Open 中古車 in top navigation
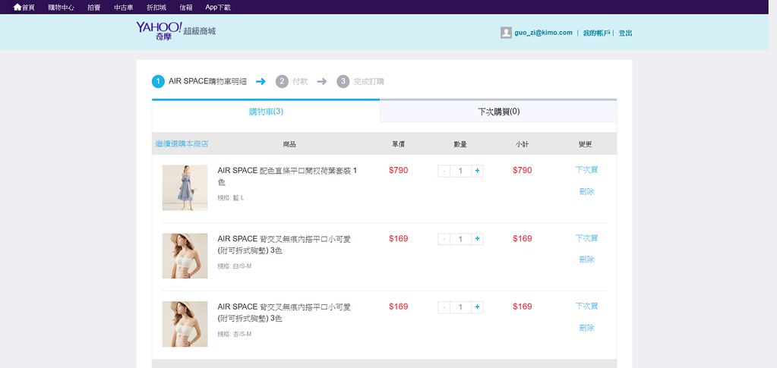Image resolution: width=777 pixels, height=368 pixels. (123, 8)
